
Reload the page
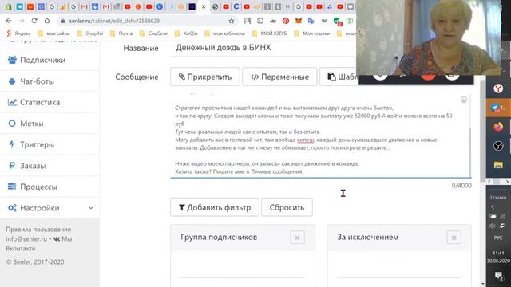coord(34,21)
